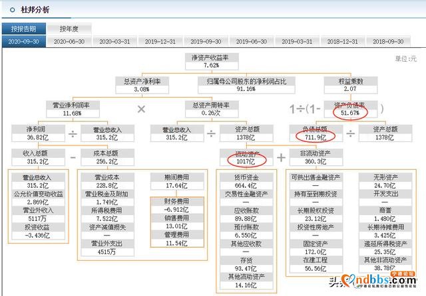This screenshot has height=296, width=426.
Task: Click the 营业净利润率 11.68% box
Action: pos(73,109)
